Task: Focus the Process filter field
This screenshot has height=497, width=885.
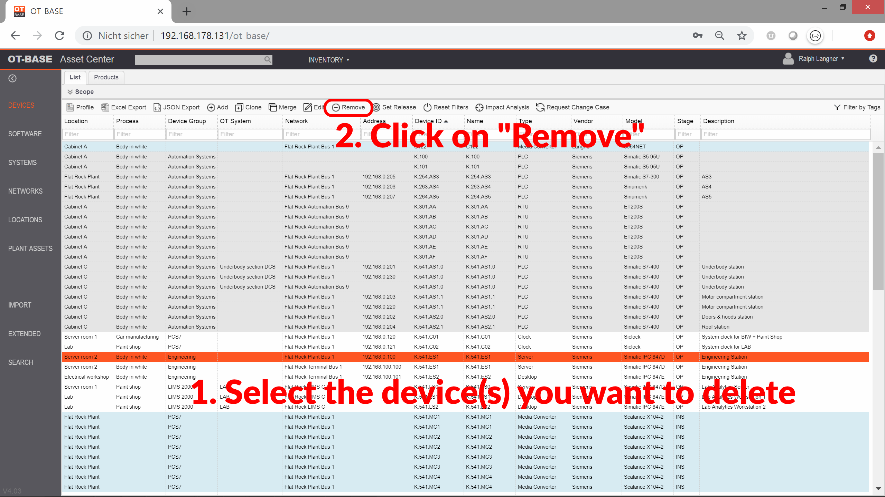Action: [140, 134]
